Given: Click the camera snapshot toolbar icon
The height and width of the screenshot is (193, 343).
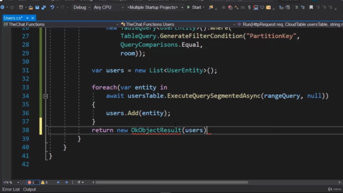Looking at the screenshot, I should pos(243,8).
